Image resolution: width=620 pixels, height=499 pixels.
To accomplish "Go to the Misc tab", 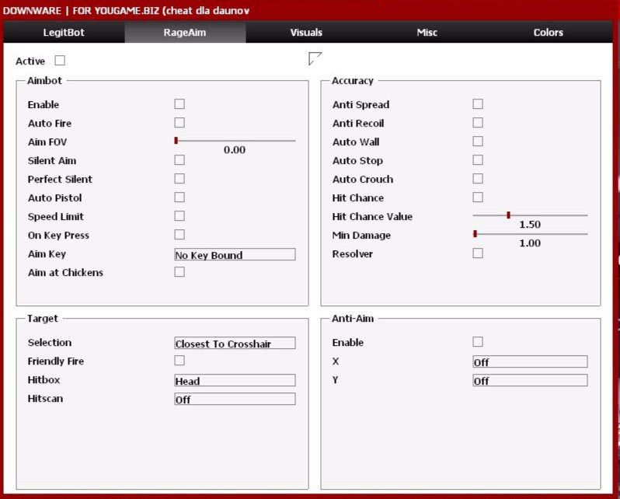I will point(427,33).
